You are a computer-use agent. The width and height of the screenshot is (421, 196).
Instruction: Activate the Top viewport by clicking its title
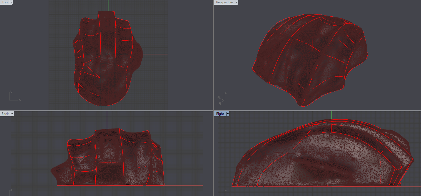tap(4, 2)
